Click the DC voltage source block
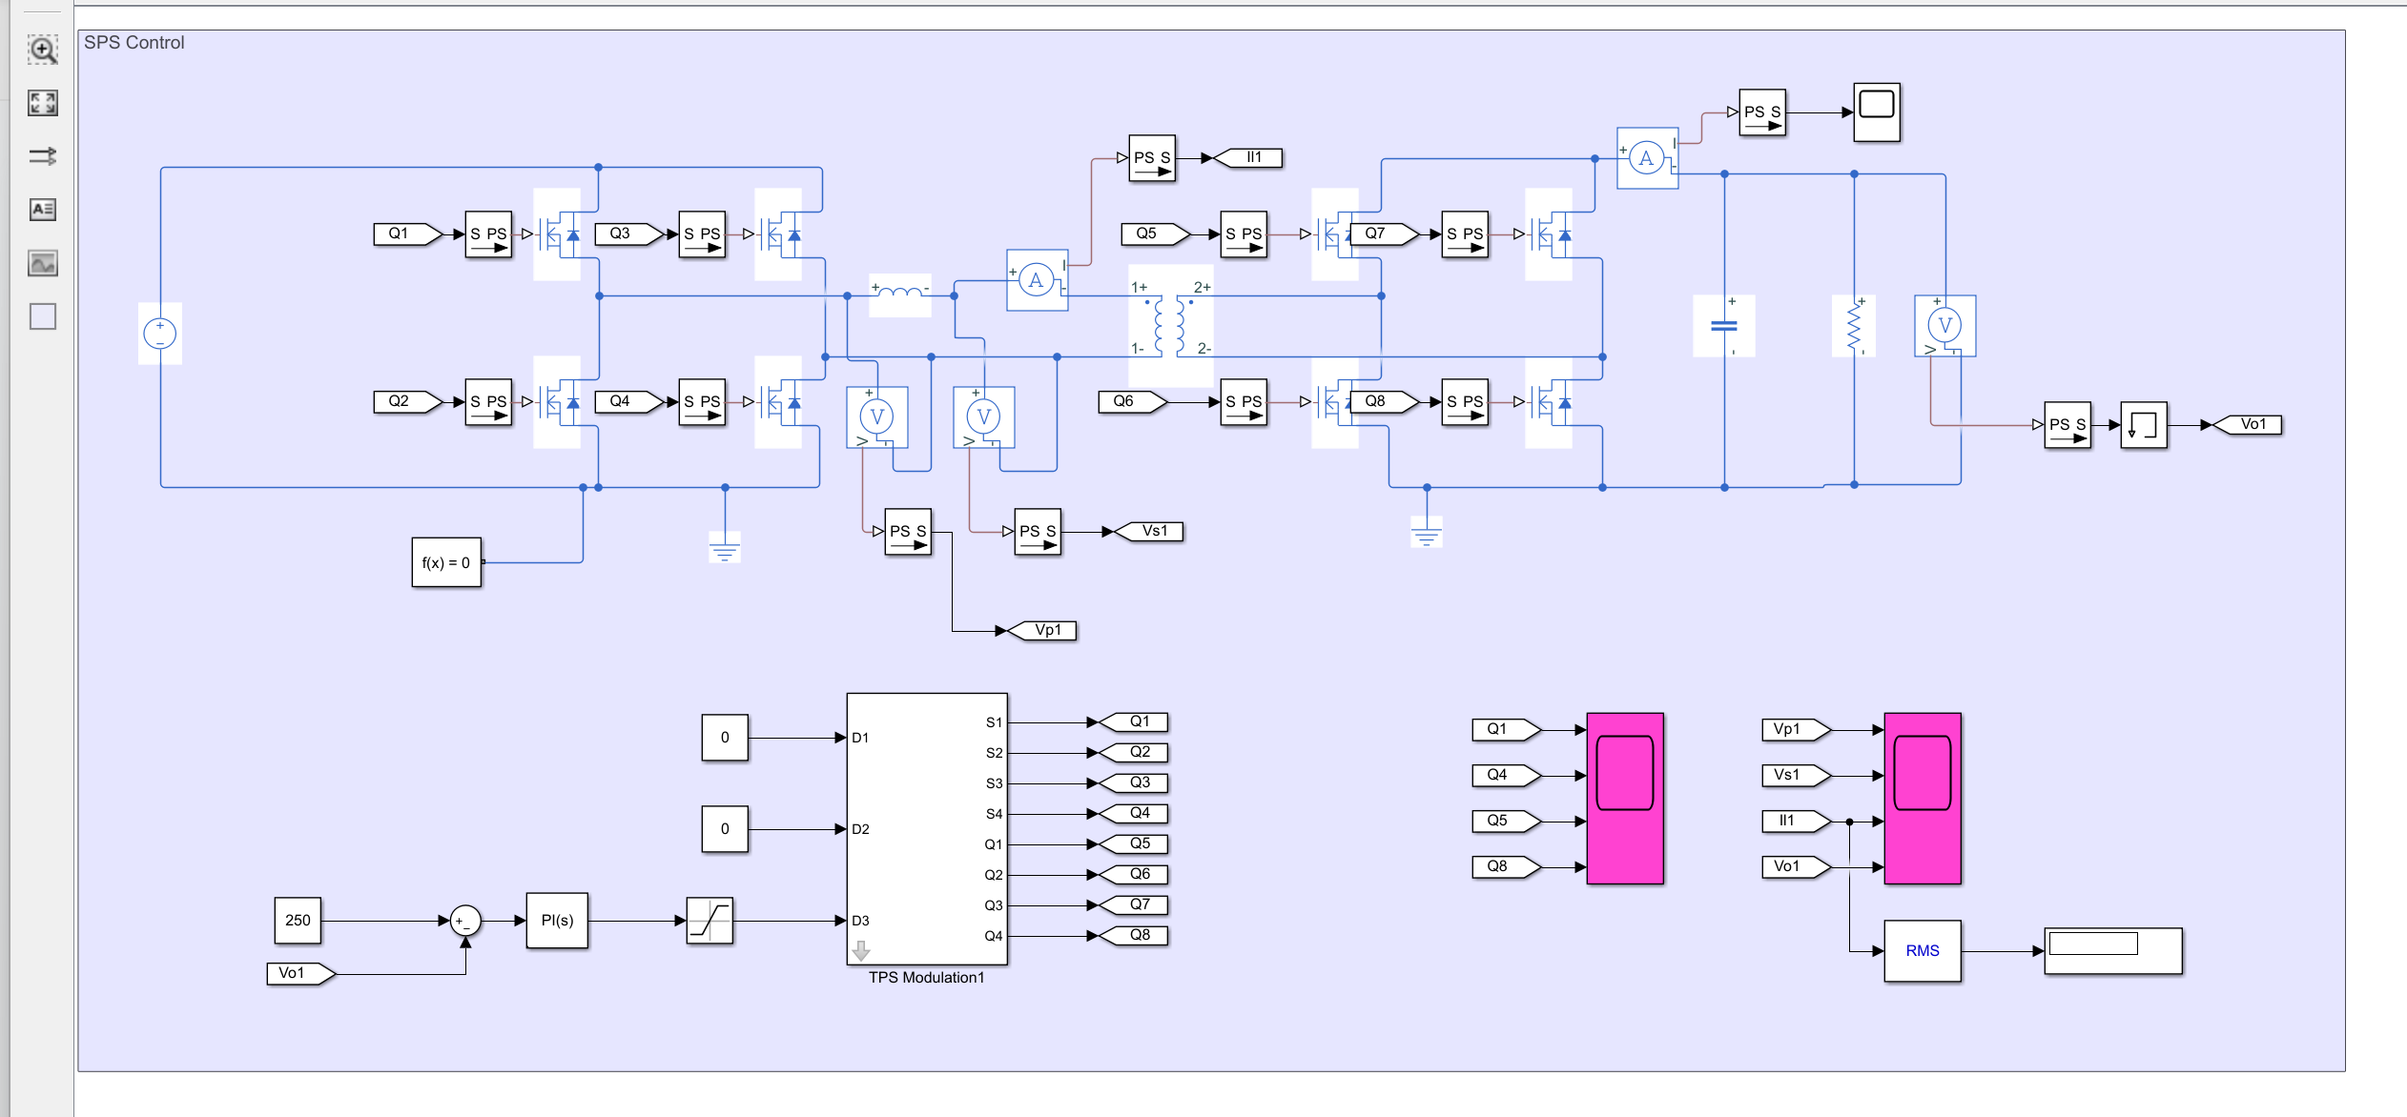The width and height of the screenshot is (2407, 1117). tap(159, 334)
